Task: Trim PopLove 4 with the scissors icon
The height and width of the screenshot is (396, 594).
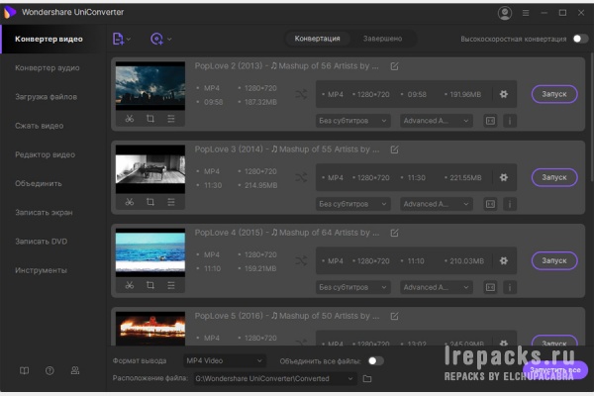Action: 130,285
